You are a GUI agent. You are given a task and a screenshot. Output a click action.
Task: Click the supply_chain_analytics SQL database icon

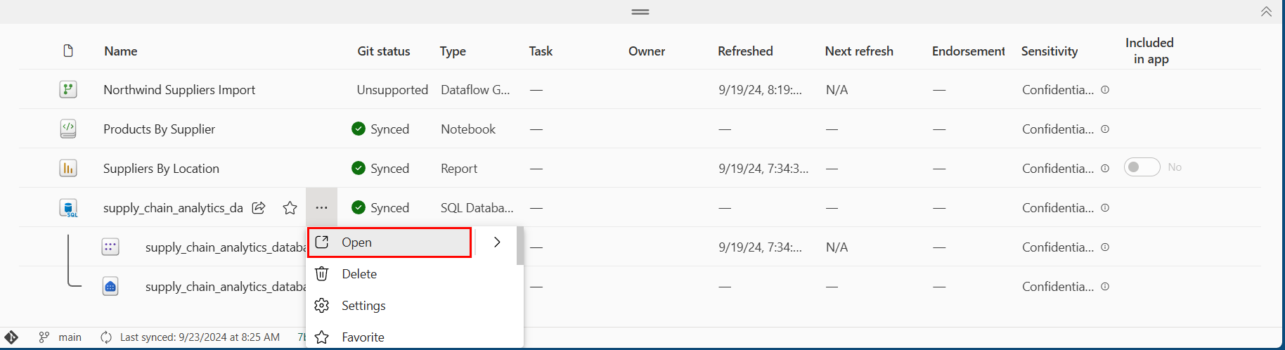click(68, 208)
